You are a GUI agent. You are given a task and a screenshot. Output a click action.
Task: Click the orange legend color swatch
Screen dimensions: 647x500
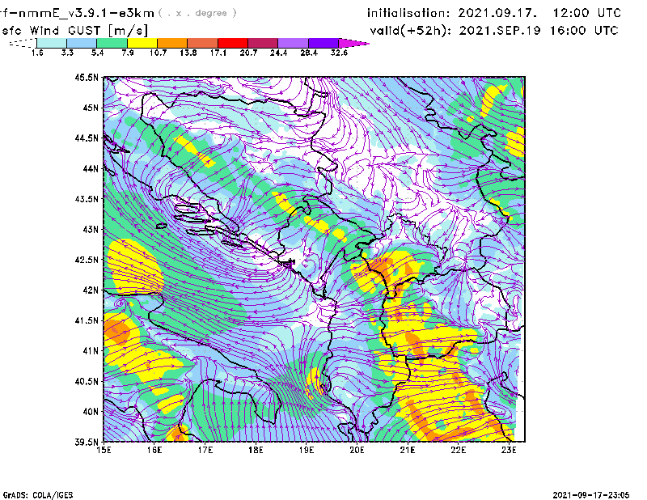coord(172,43)
